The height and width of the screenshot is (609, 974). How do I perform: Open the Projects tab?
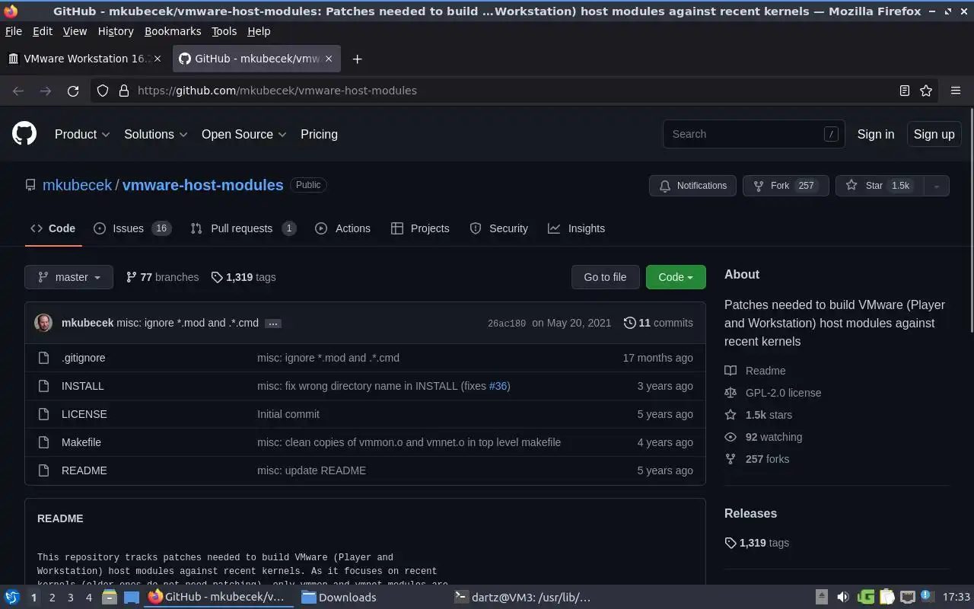pos(420,228)
